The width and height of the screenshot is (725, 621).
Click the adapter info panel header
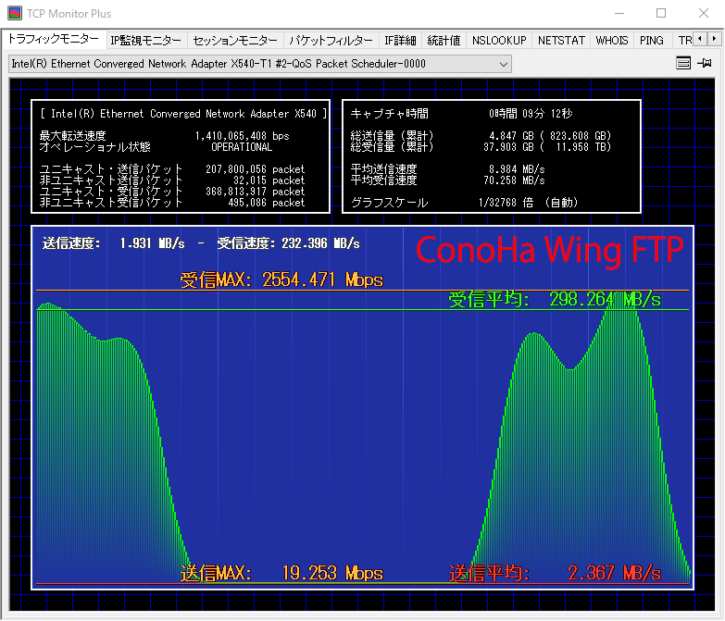point(180,114)
